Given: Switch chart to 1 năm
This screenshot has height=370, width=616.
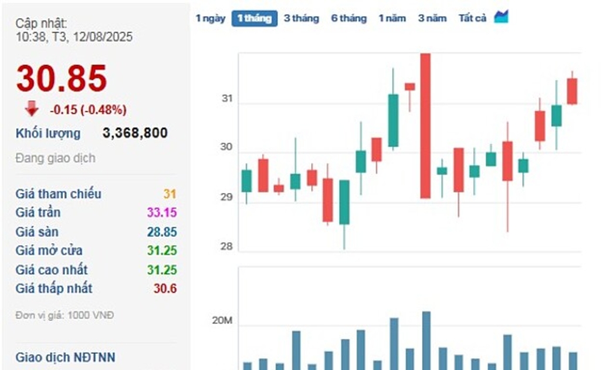Looking at the screenshot, I should tap(392, 18).
